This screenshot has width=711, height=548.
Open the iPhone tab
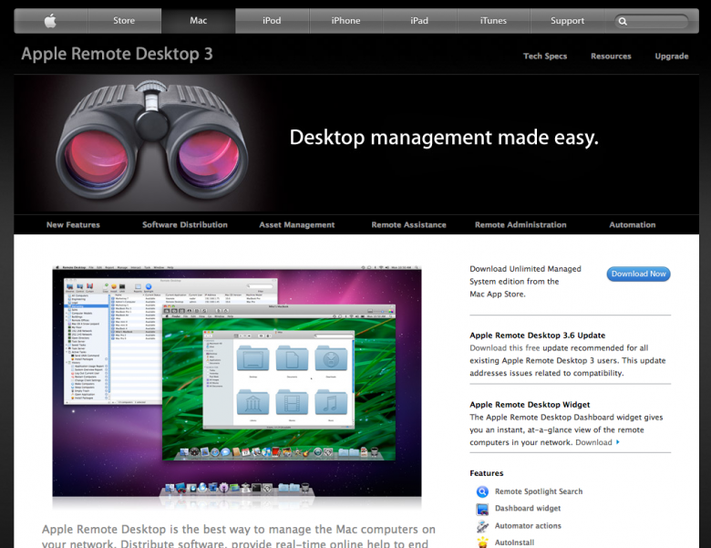(345, 21)
